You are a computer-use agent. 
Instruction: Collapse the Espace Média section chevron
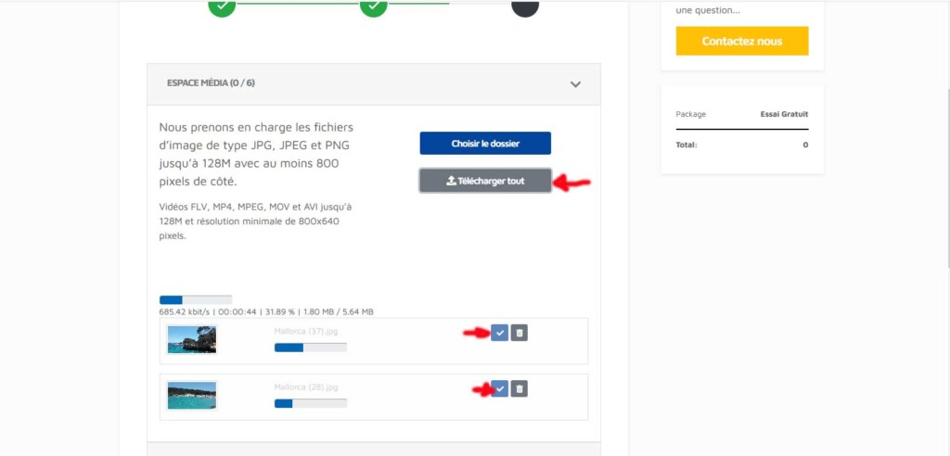click(575, 84)
